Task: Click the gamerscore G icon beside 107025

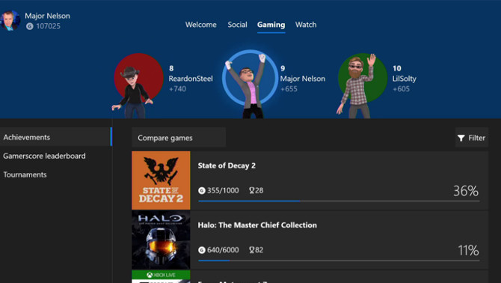Action: point(30,26)
